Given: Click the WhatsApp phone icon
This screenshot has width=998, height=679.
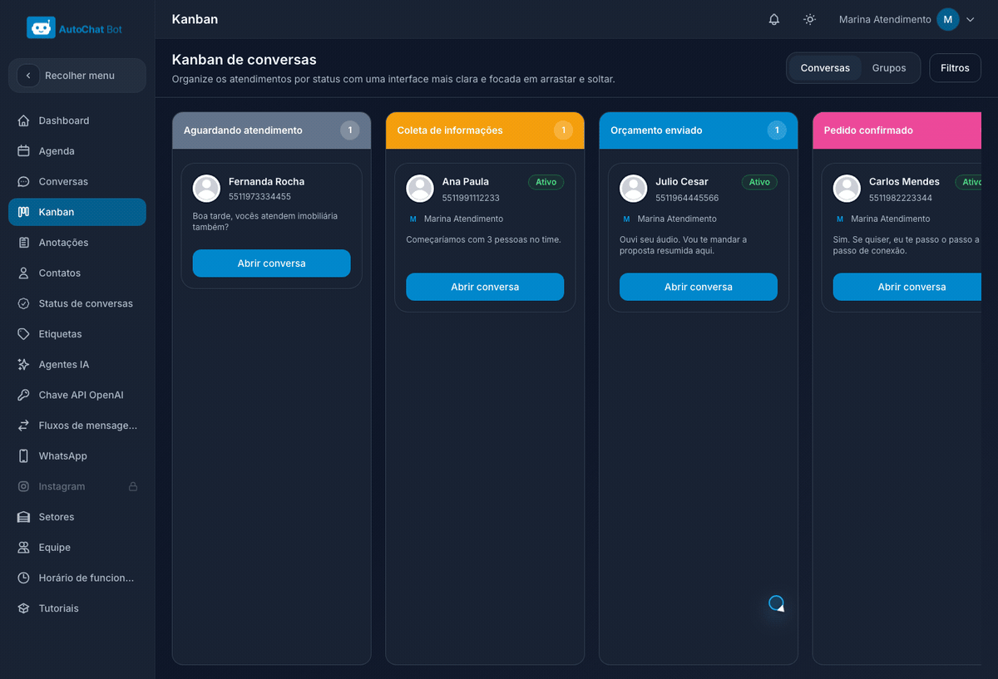Looking at the screenshot, I should click(x=23, y=455).
